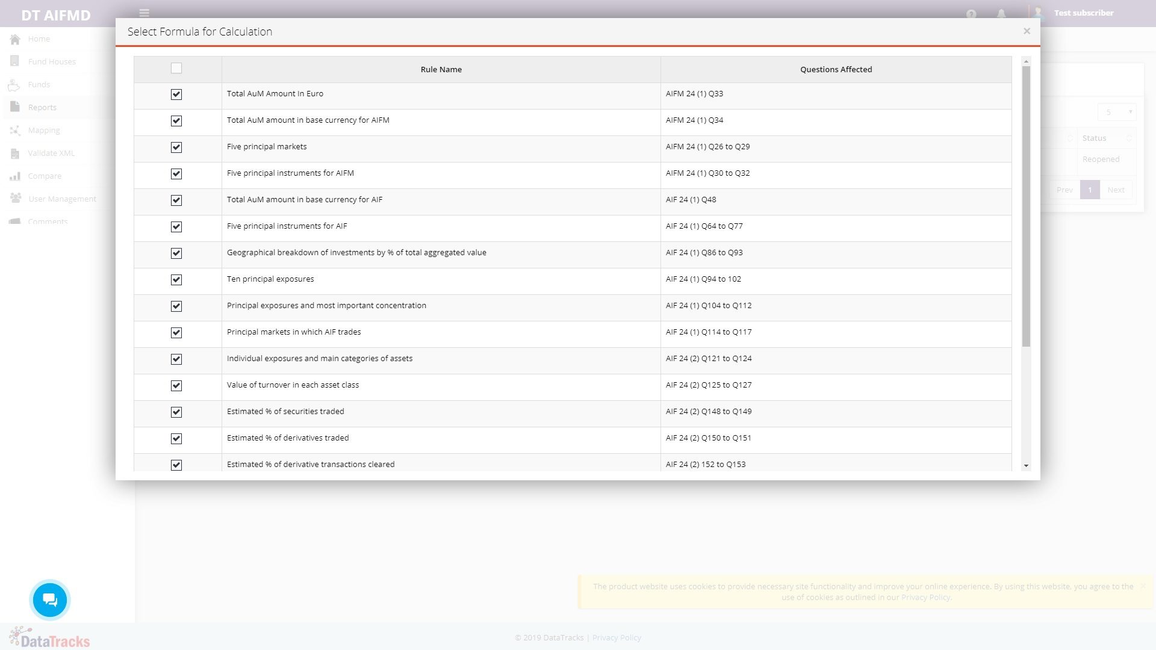Click the user avatar icon
1156x650 pixels.
point(1038,12)
